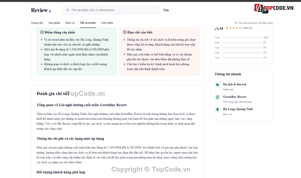The image size is (301, 178).
Task: Click the 'Thông tin chi tiết về các dịch vụ' bullet
Action: pos(161,44)
